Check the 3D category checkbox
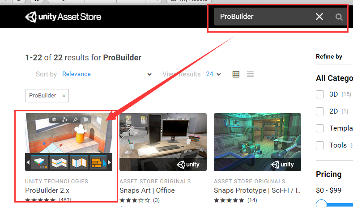The width and height of the screenshot is (353, 207). (320, 94)
